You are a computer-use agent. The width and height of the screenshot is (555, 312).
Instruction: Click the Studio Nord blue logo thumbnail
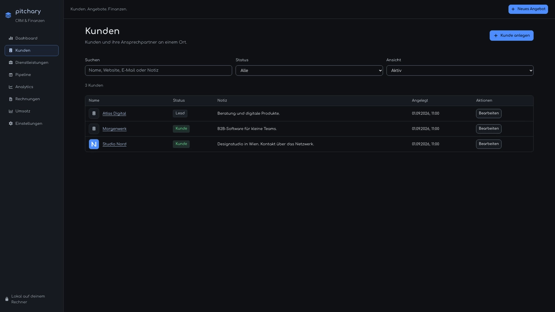[94, 144]
